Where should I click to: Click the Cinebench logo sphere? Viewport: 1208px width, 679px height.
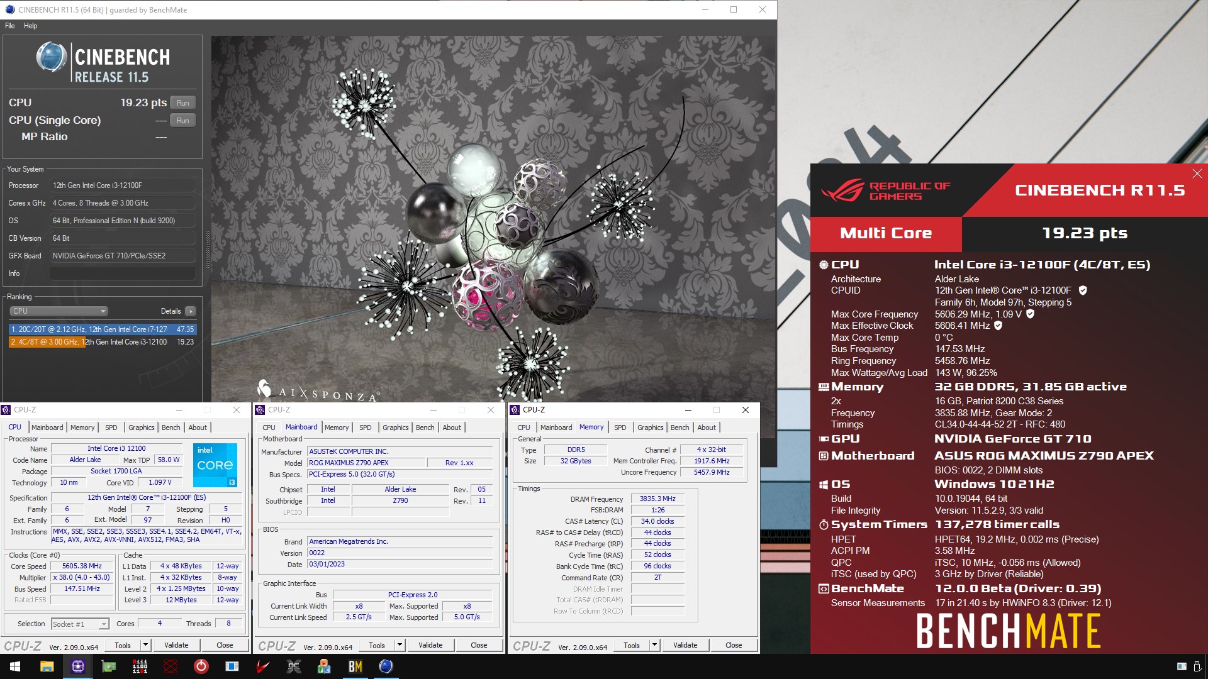(52, 58)
